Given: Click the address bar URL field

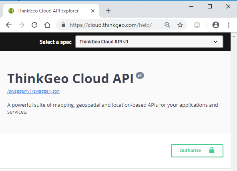Looking at the screenshot, I should click(110, 25).
